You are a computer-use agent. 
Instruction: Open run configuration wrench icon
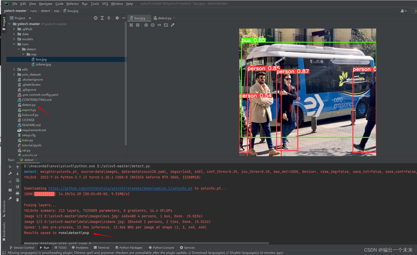point(10,173)
